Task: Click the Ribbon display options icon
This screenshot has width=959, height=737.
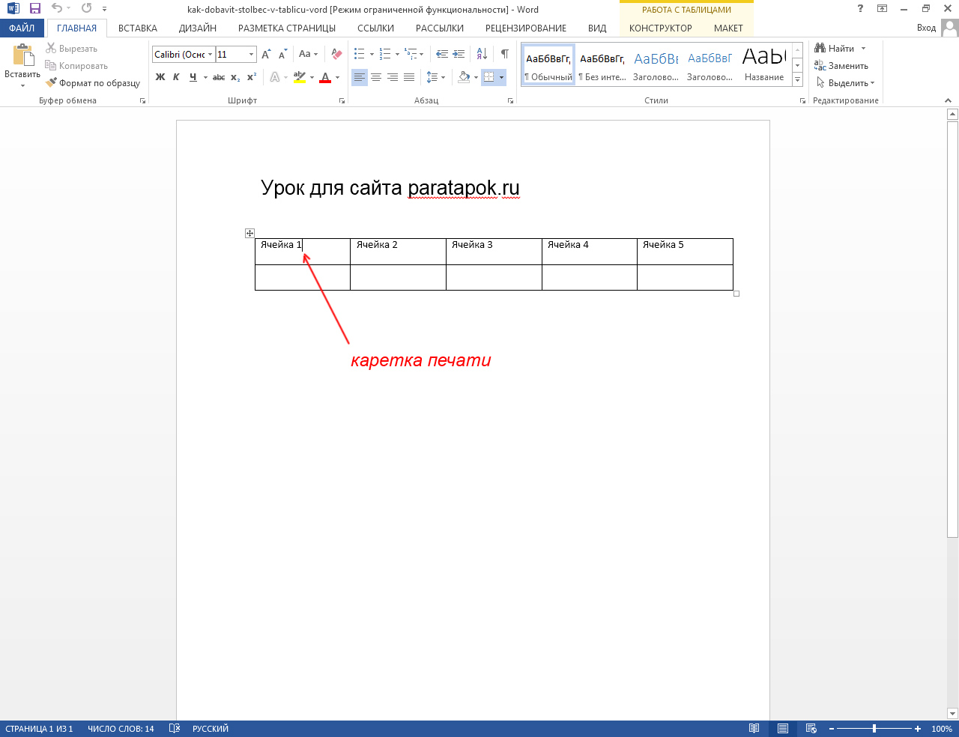Action: pos(883,8)
